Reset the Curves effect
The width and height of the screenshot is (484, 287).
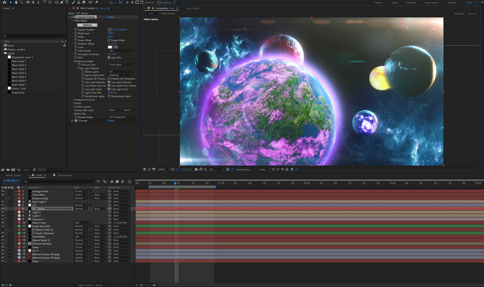pos(111,121)
